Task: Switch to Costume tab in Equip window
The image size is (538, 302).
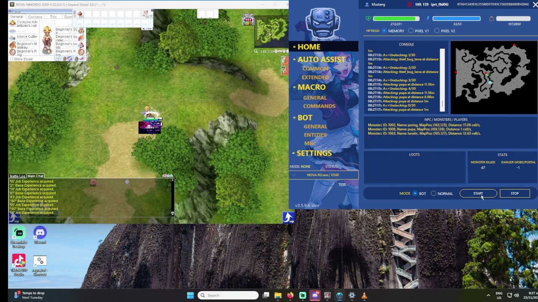Action: click(35, 17)
